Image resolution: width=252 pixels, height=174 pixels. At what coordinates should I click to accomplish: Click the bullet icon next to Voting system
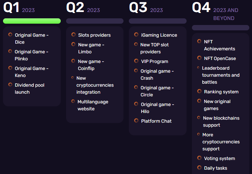pos(199,158)
